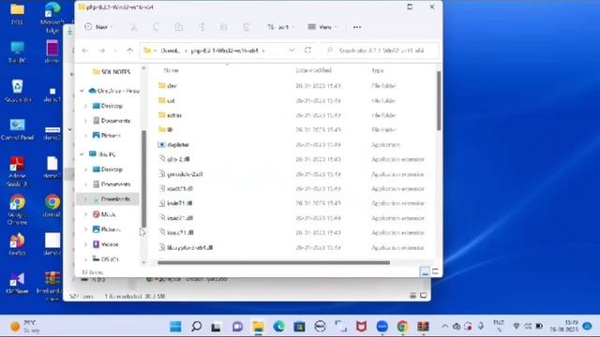
Task: Click the taskbar Search magnifier icon
Action: point(196,327)
